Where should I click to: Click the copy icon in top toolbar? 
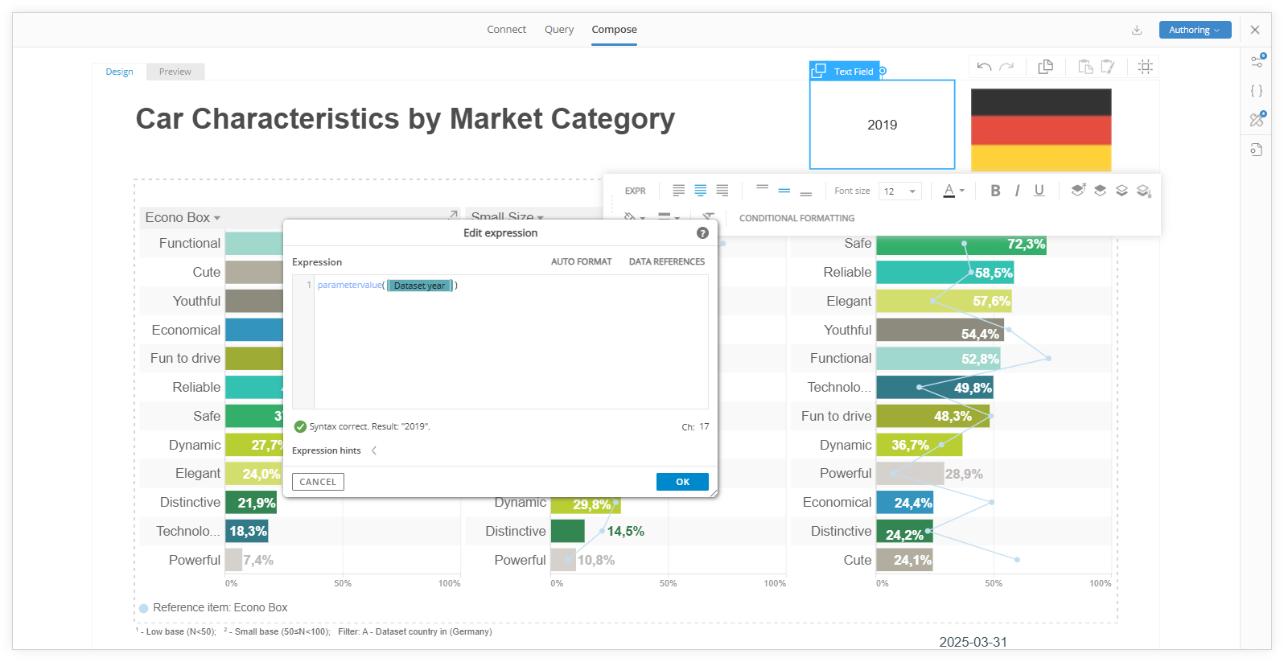1046,67
